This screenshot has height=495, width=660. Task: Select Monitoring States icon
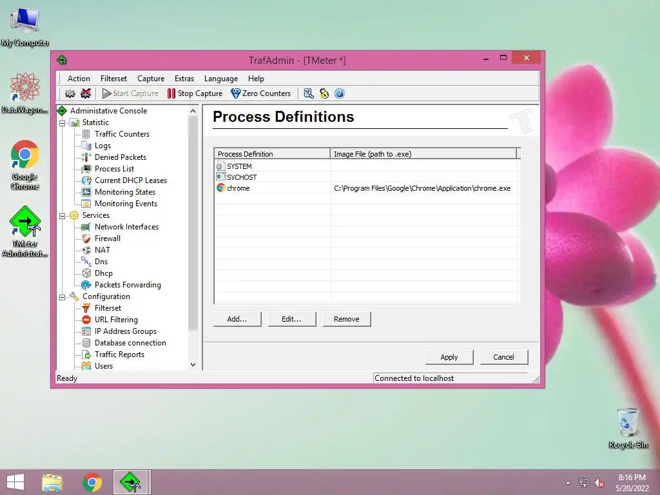click(x=86, y=192)
